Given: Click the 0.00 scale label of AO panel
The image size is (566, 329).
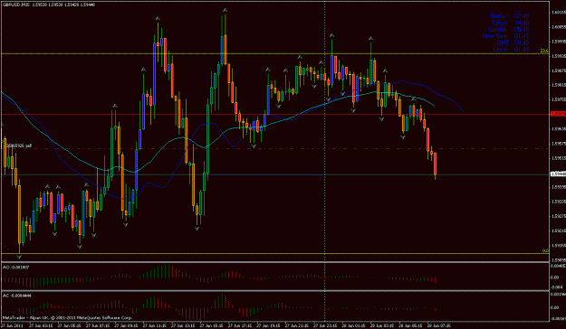Looking at the screenshot, I should click(554, 277).
